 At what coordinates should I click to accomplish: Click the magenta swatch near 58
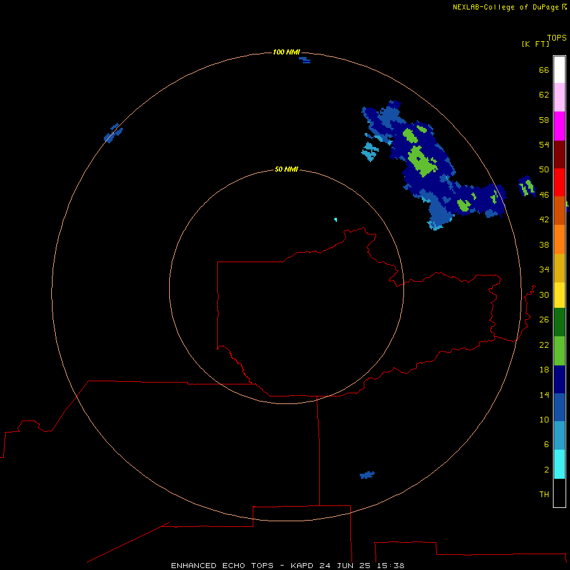point(559,126)
